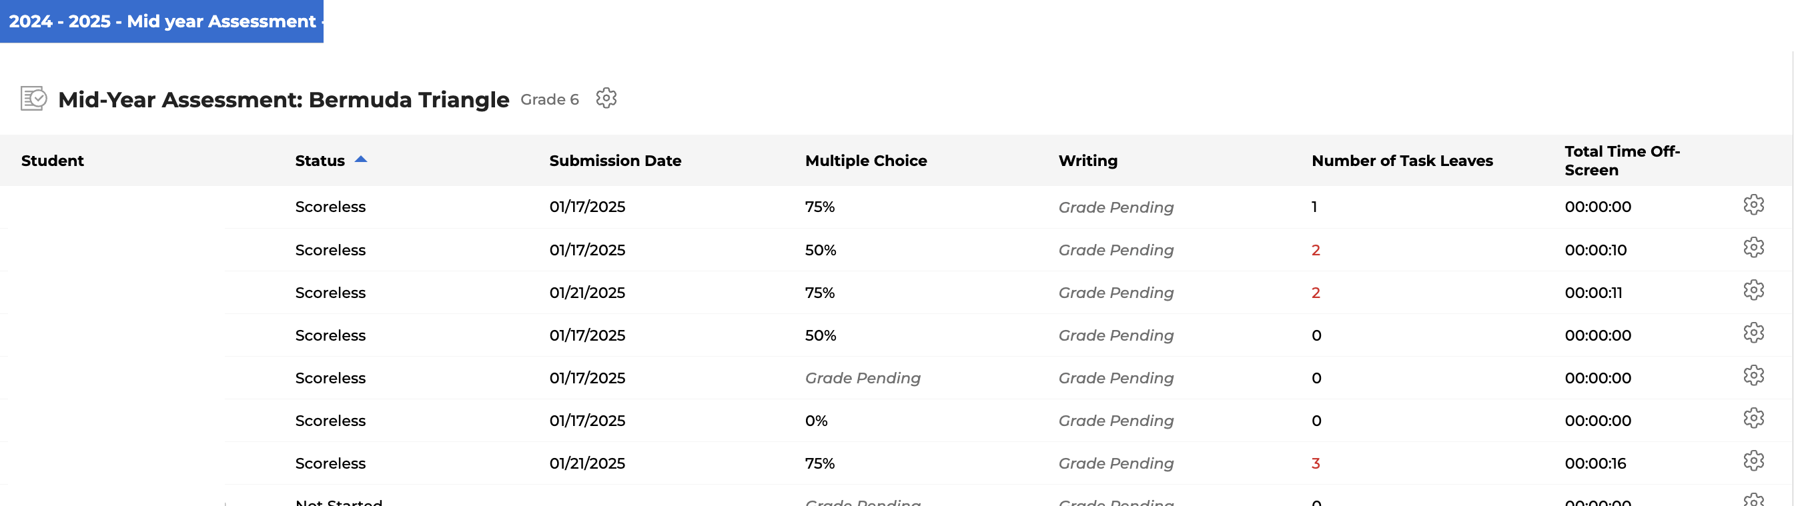Click Mid-Year Assessment: Bermuda Triangle title
This screenshot has width=1802, height=506.
coord(284,99)
